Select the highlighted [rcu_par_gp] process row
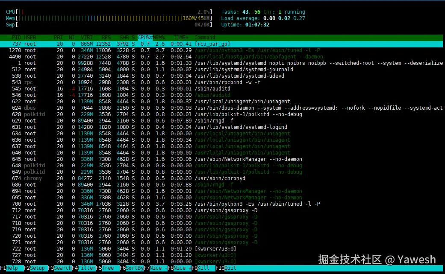This screenshot has height=274, width=445. (x=221, y=44)
